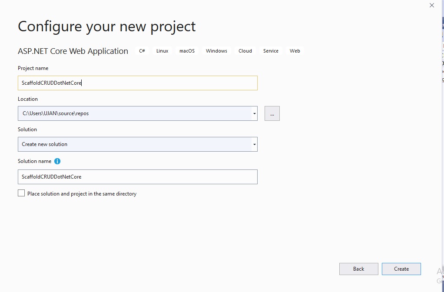Click the Solution name info icon
Screen dimensions: 444x292
coord(57,161)
